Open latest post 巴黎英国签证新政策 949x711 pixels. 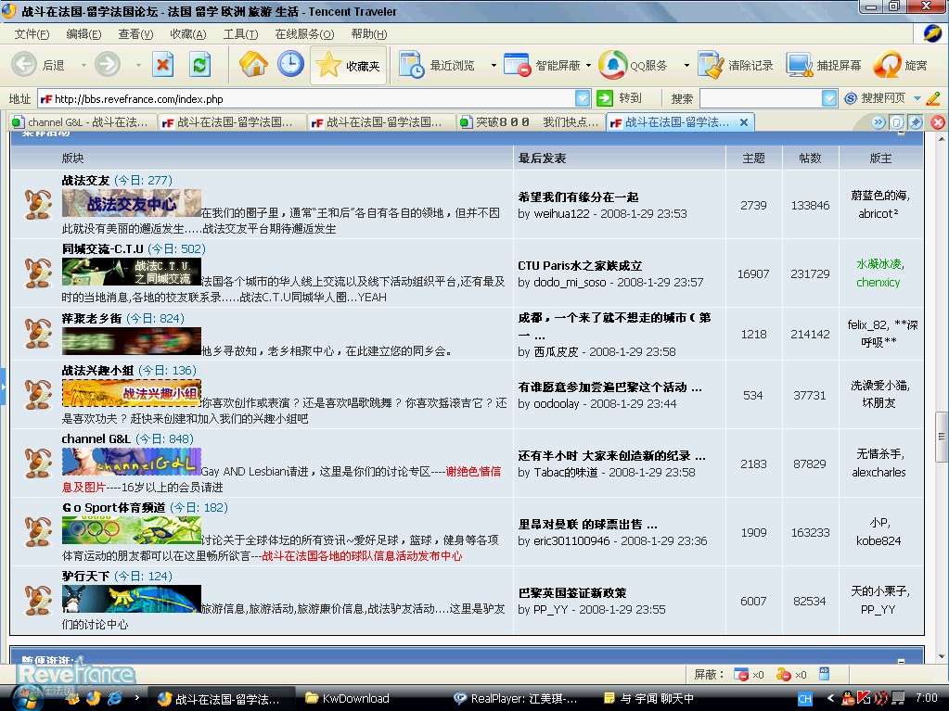coord(572,592)
